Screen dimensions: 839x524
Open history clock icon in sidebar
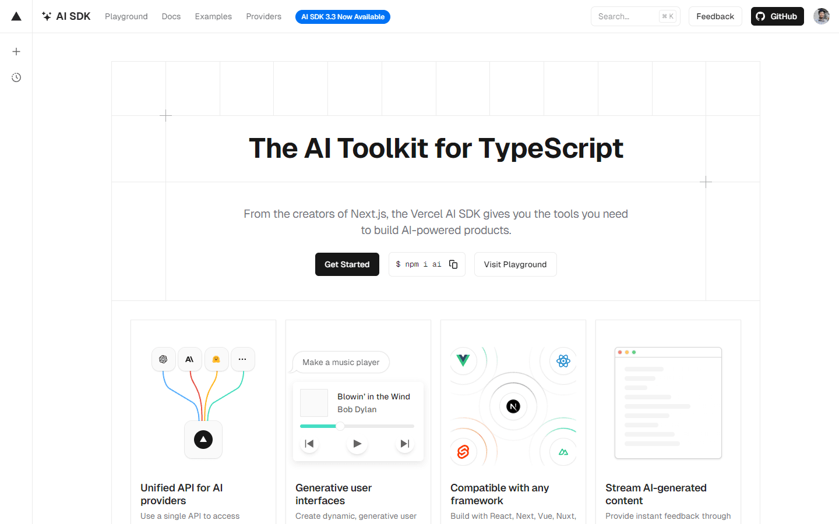click(16, 77)
